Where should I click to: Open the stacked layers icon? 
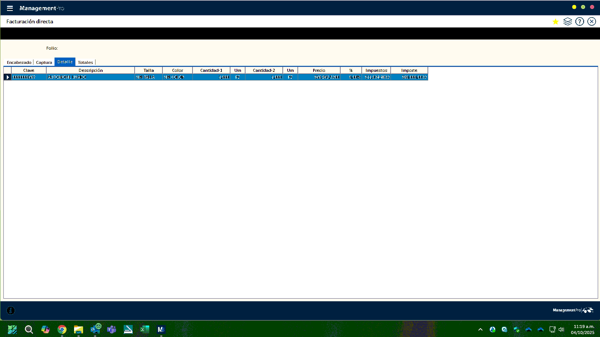(x=567, y=22)
